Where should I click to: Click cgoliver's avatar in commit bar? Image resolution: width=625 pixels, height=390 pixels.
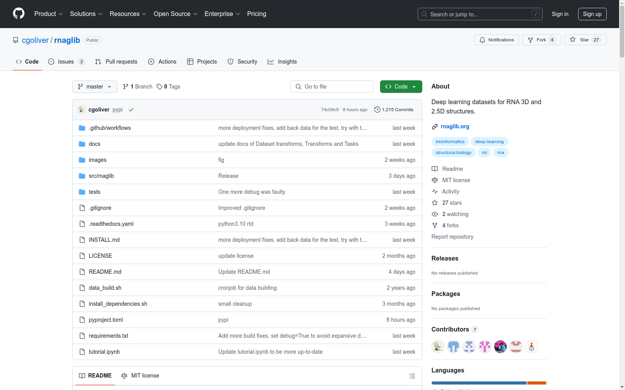click(81, 110)
